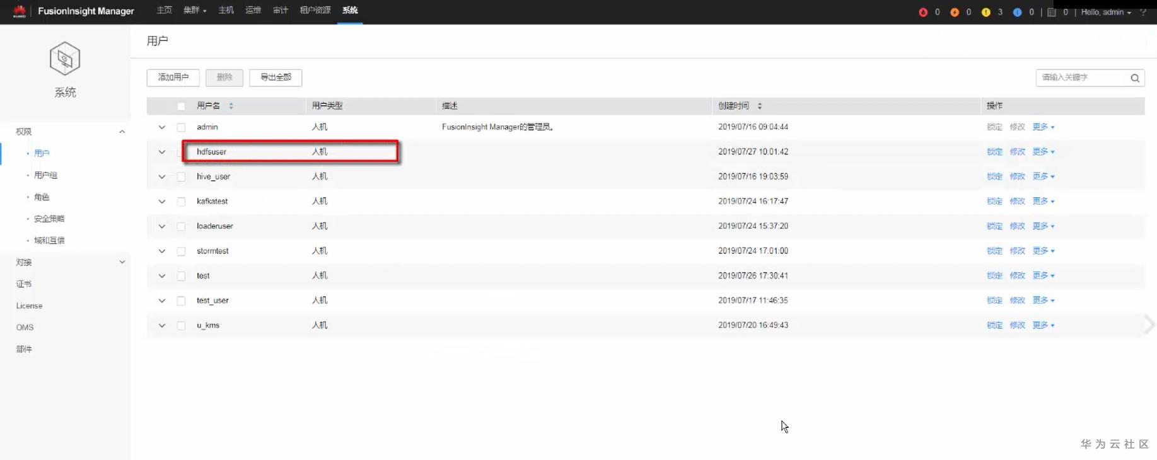
Task: Click the red critical alarm icon
Action: [x=923, y=12]
